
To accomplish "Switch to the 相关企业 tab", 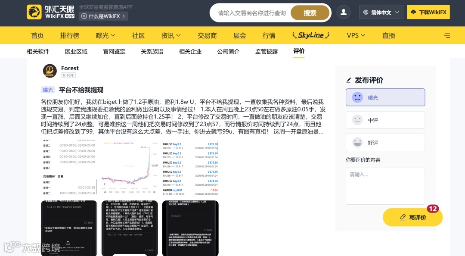I will 190,51.
